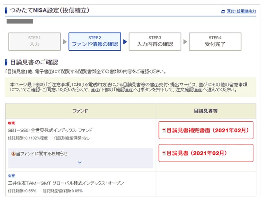Click the 当ファンドに関するお知らせ notice icon
Image resolution: width=263 pixels, height=197 pixels.
[13, 154]
